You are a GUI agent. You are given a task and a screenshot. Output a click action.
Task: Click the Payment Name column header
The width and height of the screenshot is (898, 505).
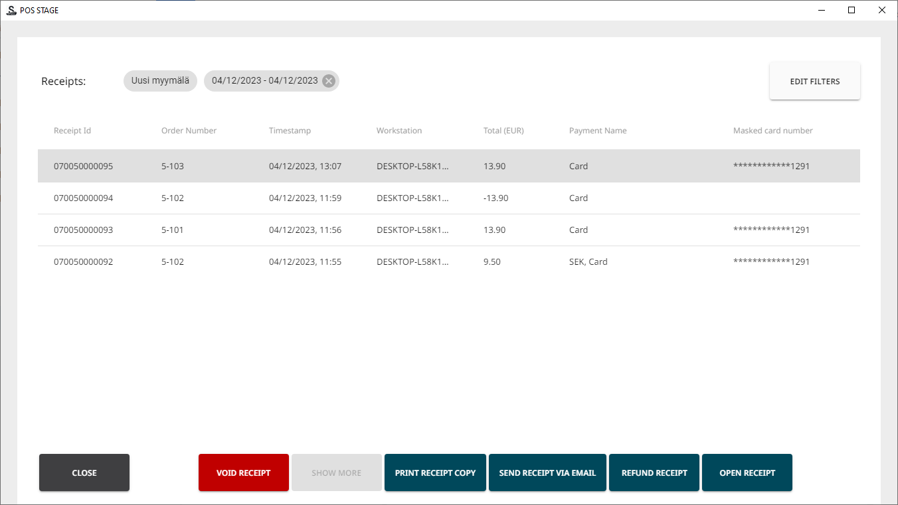(598, 131)
